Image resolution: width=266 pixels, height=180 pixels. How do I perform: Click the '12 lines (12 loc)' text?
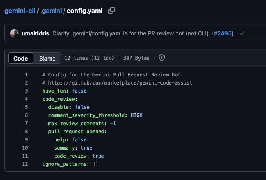tap(89, 58)
